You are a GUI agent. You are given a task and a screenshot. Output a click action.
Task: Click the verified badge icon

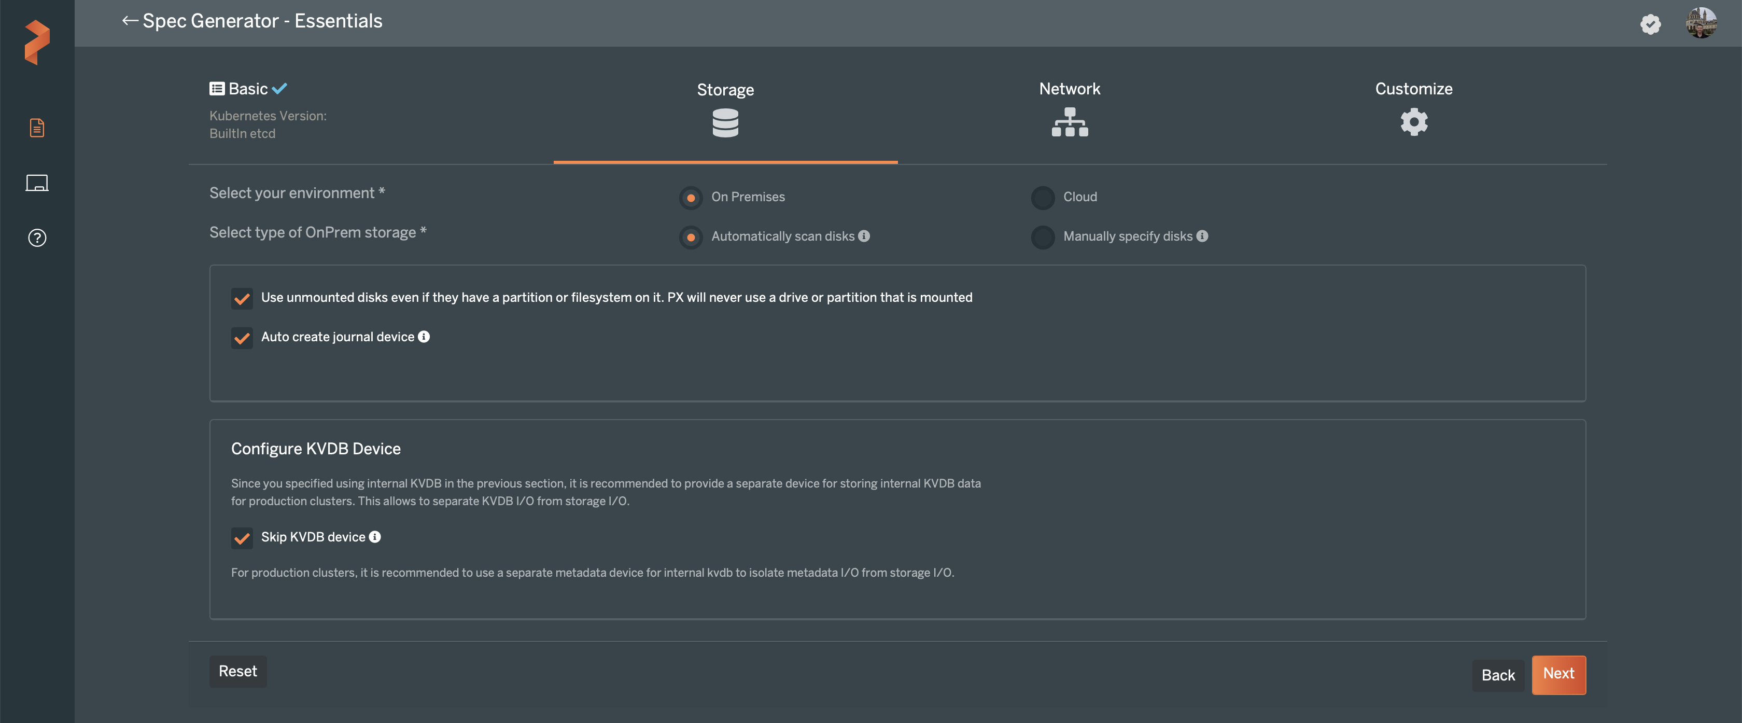(x=1650, y=24)
